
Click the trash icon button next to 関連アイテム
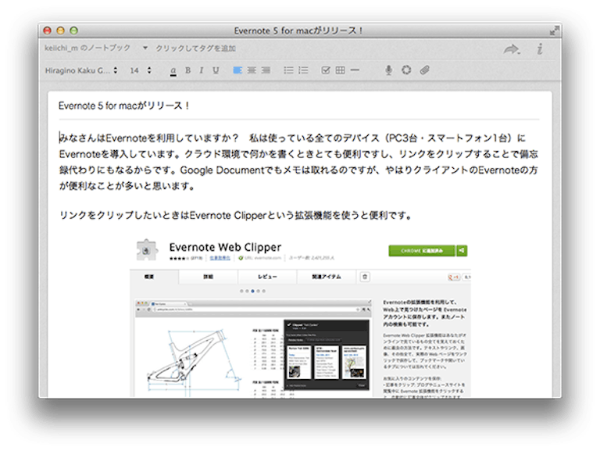(365, 277)
